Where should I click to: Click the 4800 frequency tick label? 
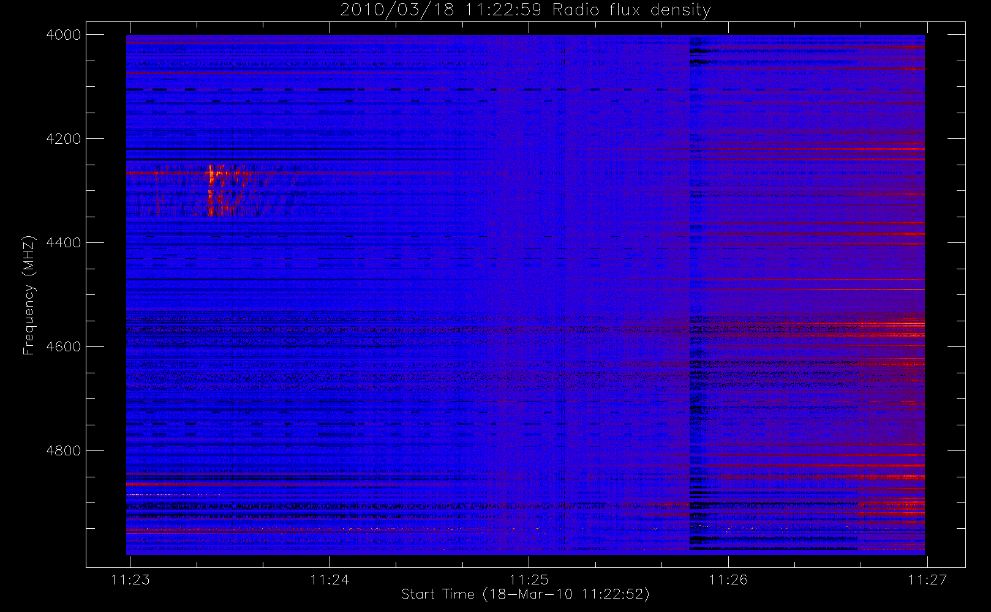[x=64, y=451]
